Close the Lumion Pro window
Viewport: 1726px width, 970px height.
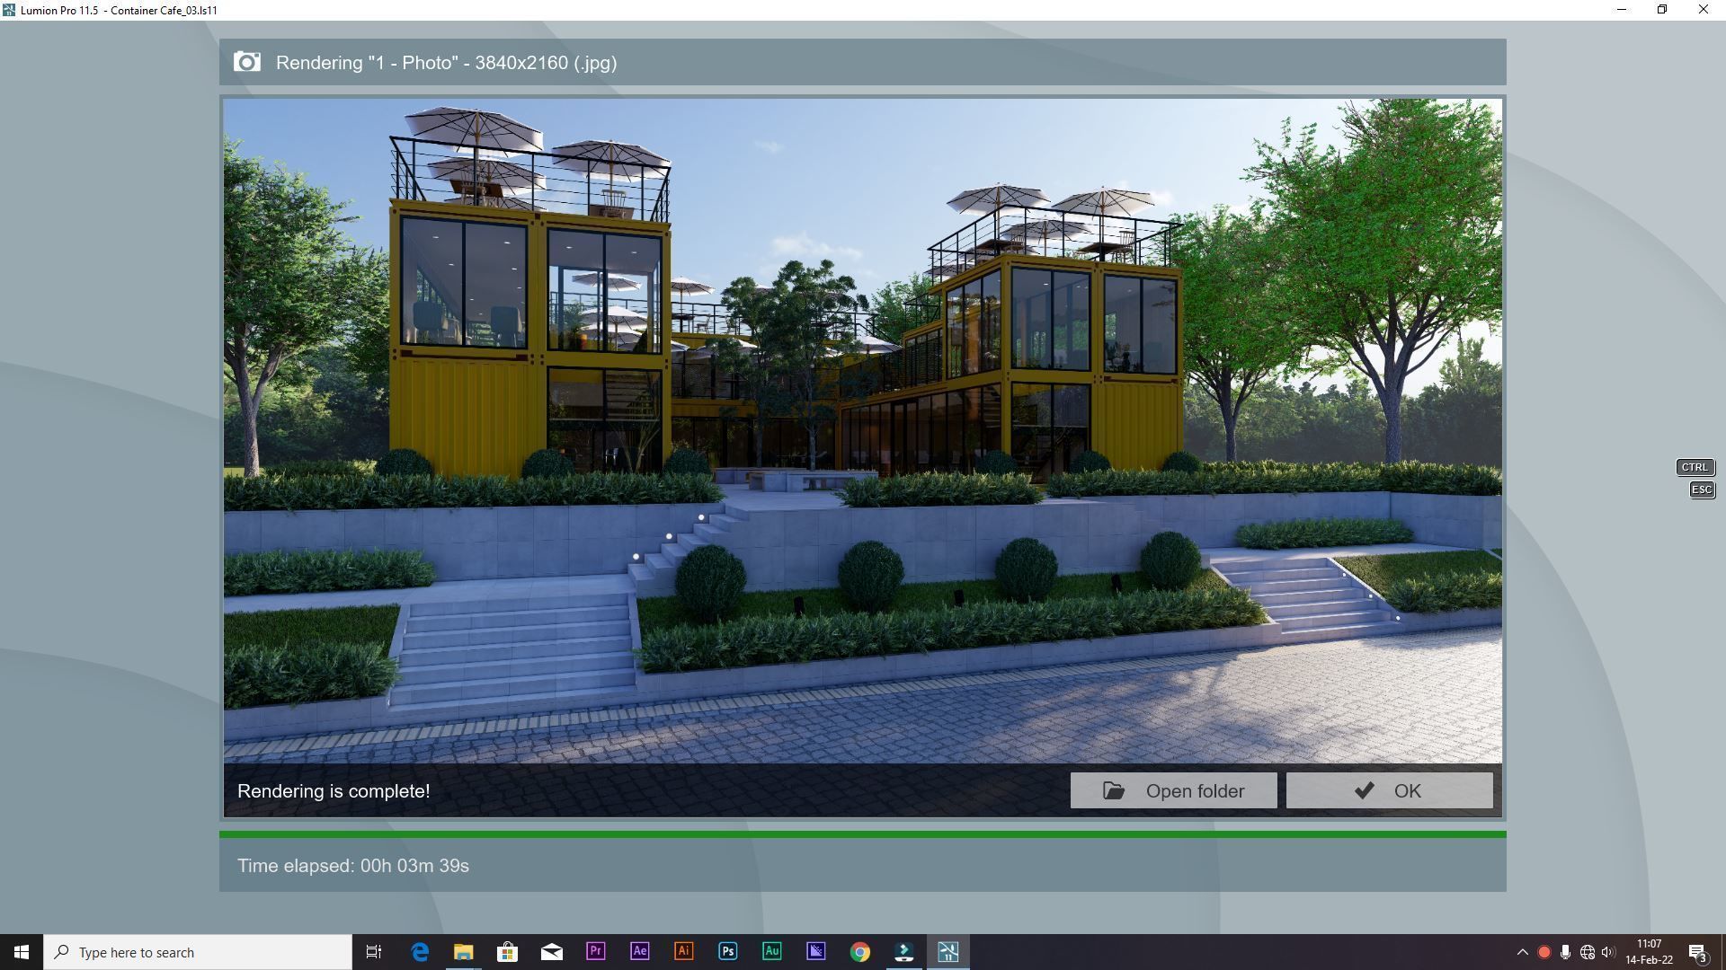pos(1704,10)
